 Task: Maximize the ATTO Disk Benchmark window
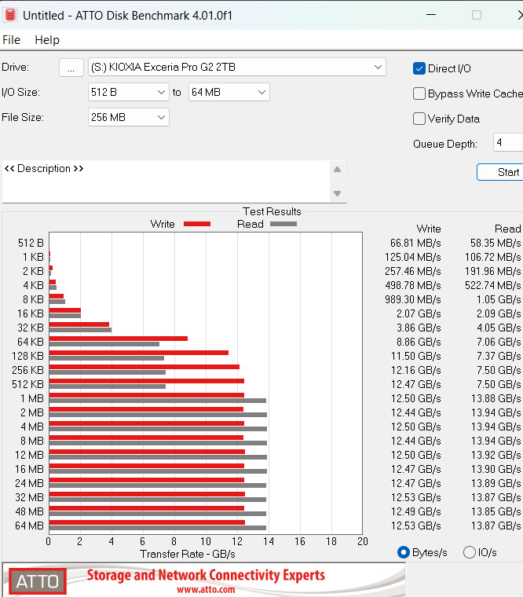pos(477,15)
